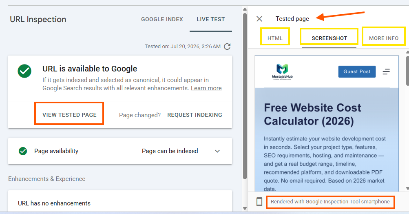Screen dimensions: 409x214
Task: Click the 'Page changed?' text
Action: tap(140, 115)
